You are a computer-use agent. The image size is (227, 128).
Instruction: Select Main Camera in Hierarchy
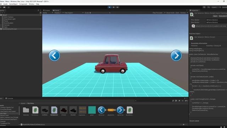pyautogui.click(x=9, y=17)
